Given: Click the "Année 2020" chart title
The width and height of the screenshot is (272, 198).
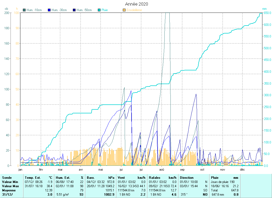Looking at the screenshot, I should pos(136,4).
